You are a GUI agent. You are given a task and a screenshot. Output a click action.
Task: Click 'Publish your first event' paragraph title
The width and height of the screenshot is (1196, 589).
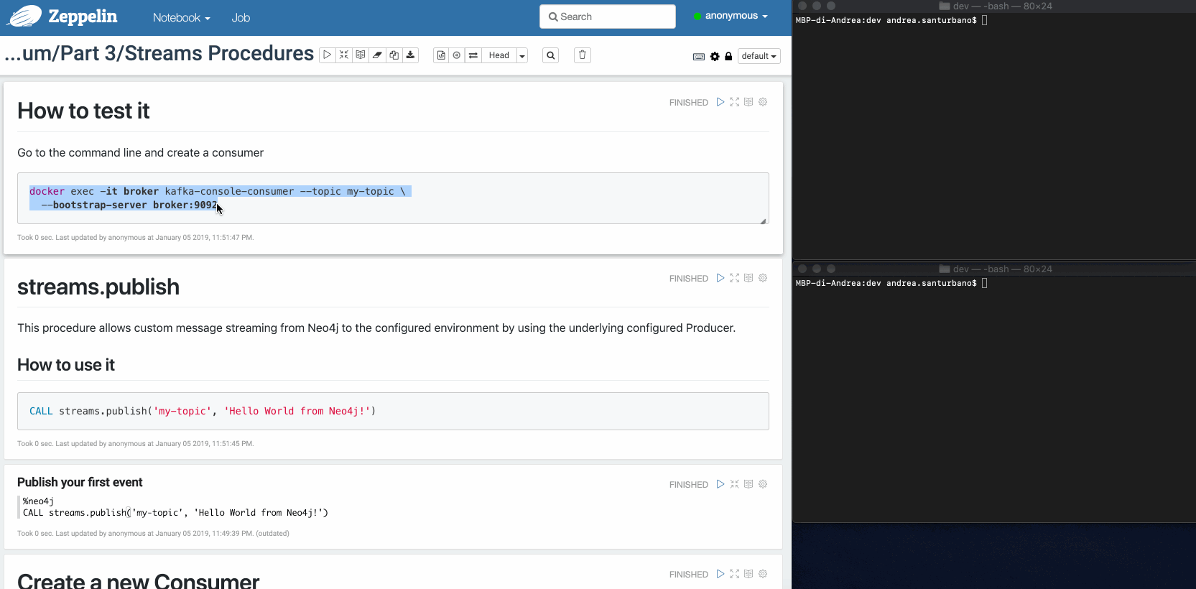[x=80, y=482]
